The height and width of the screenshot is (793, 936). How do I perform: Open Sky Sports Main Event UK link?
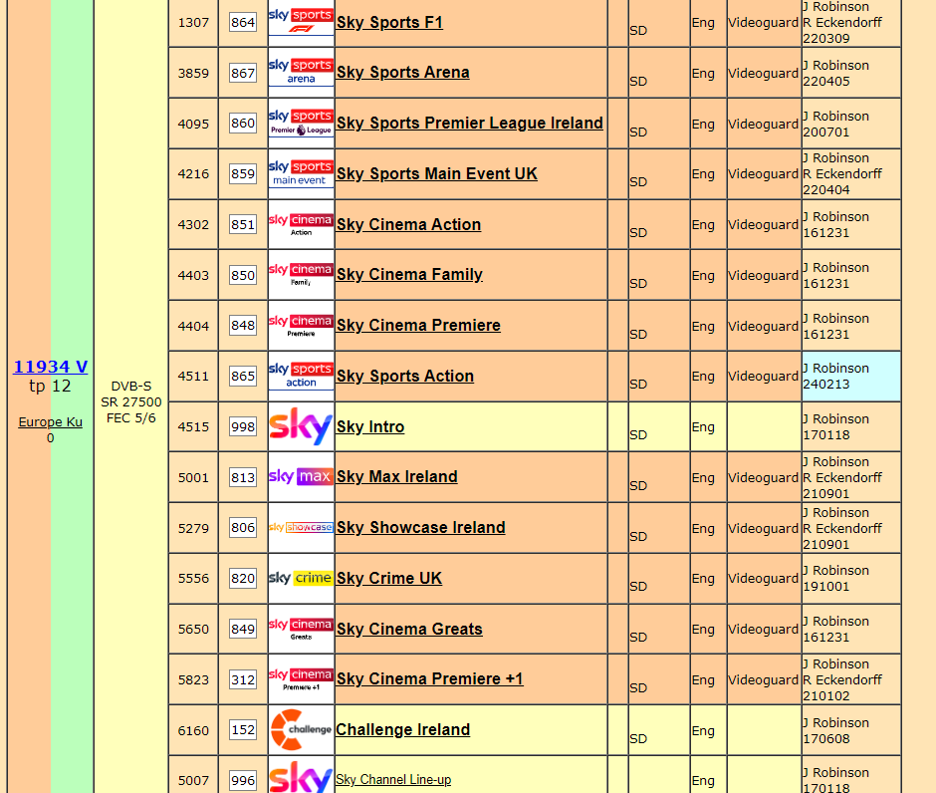tap(437, 173)
